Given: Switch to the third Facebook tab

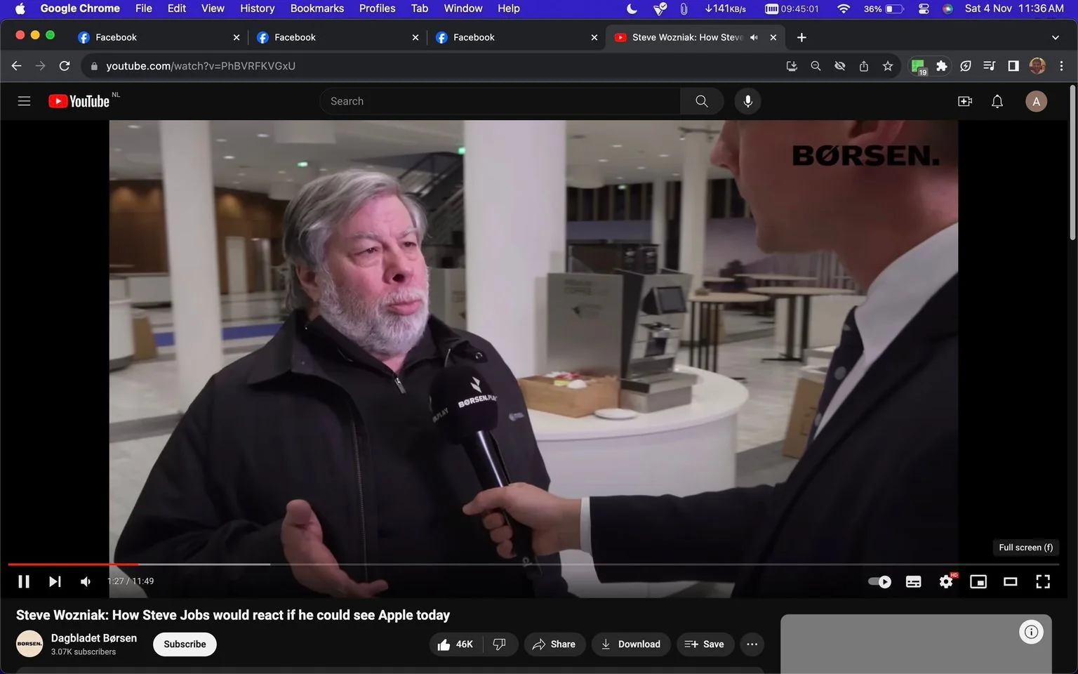Looking at the screenshot, I should click(x=517, y=37).
